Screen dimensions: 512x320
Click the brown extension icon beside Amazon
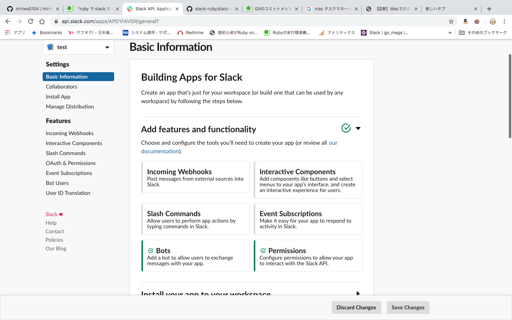click(x=477, y=21)
